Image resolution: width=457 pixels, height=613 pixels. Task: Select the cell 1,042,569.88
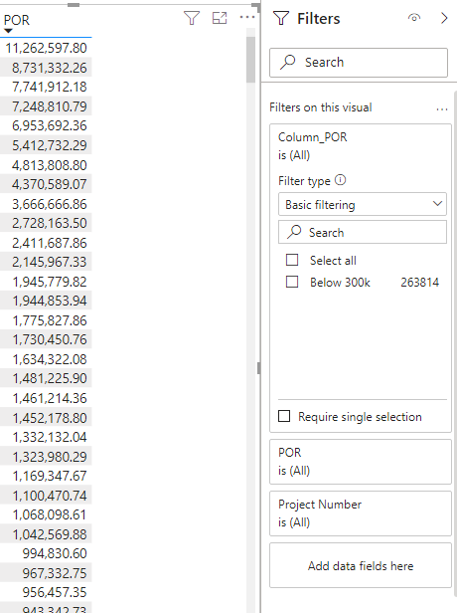pyautogui.click(x=46, y=533)
